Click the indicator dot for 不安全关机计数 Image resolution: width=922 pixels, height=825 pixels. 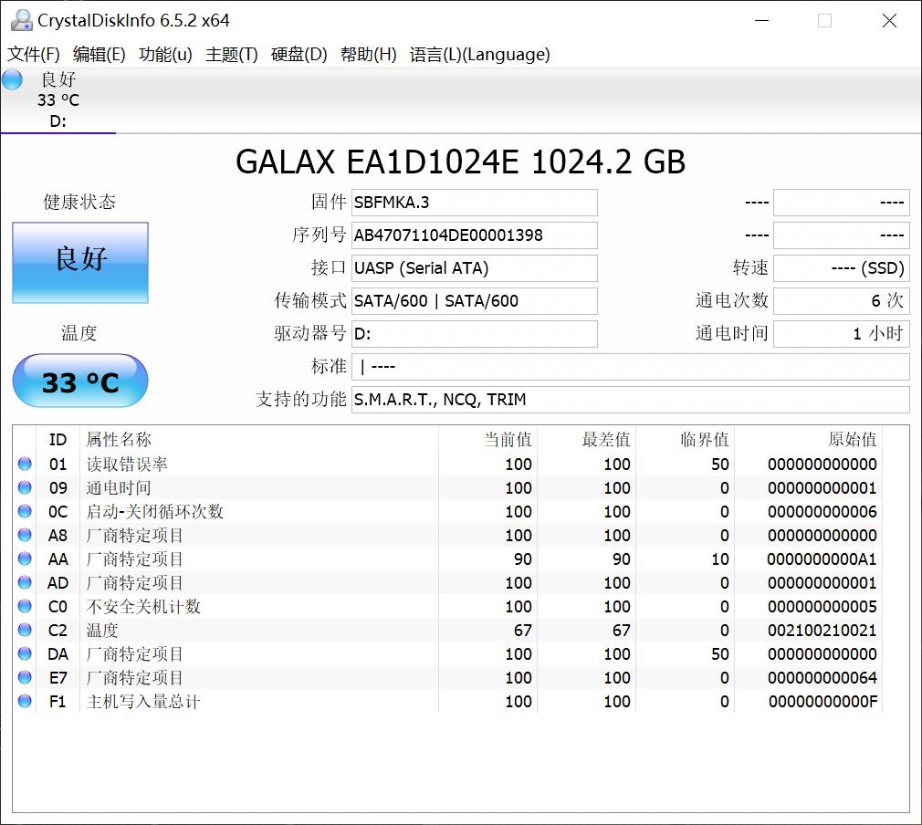pyautogui.click(x=24, y=606)
